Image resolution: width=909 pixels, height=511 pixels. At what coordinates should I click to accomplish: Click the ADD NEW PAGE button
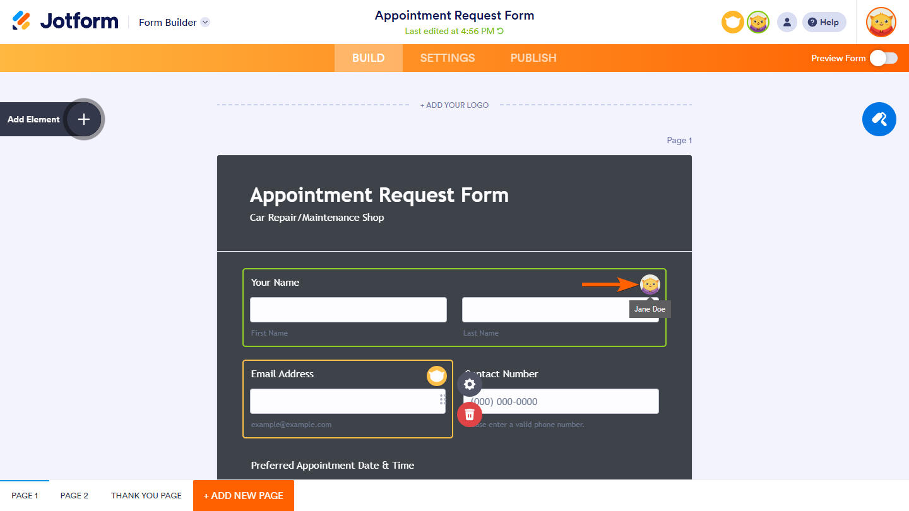[x=244, y=495]
